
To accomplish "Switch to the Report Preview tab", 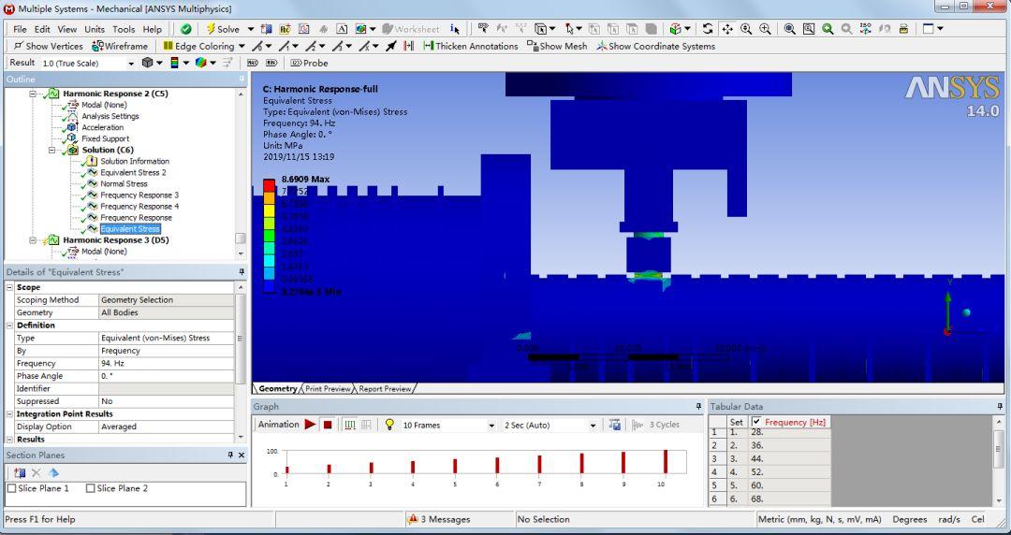I will [x=385, y=389].
